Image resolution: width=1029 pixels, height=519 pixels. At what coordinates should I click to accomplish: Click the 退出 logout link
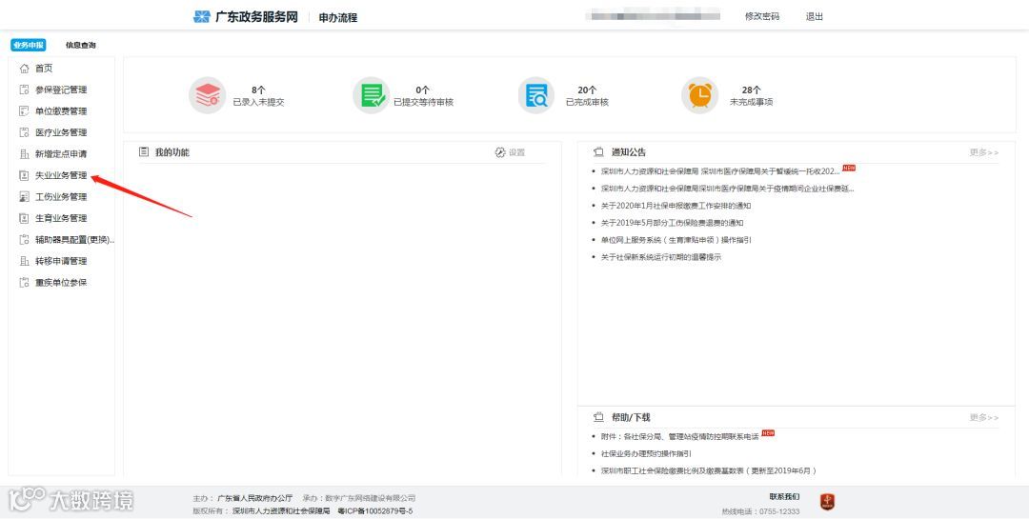pos(815,16)
